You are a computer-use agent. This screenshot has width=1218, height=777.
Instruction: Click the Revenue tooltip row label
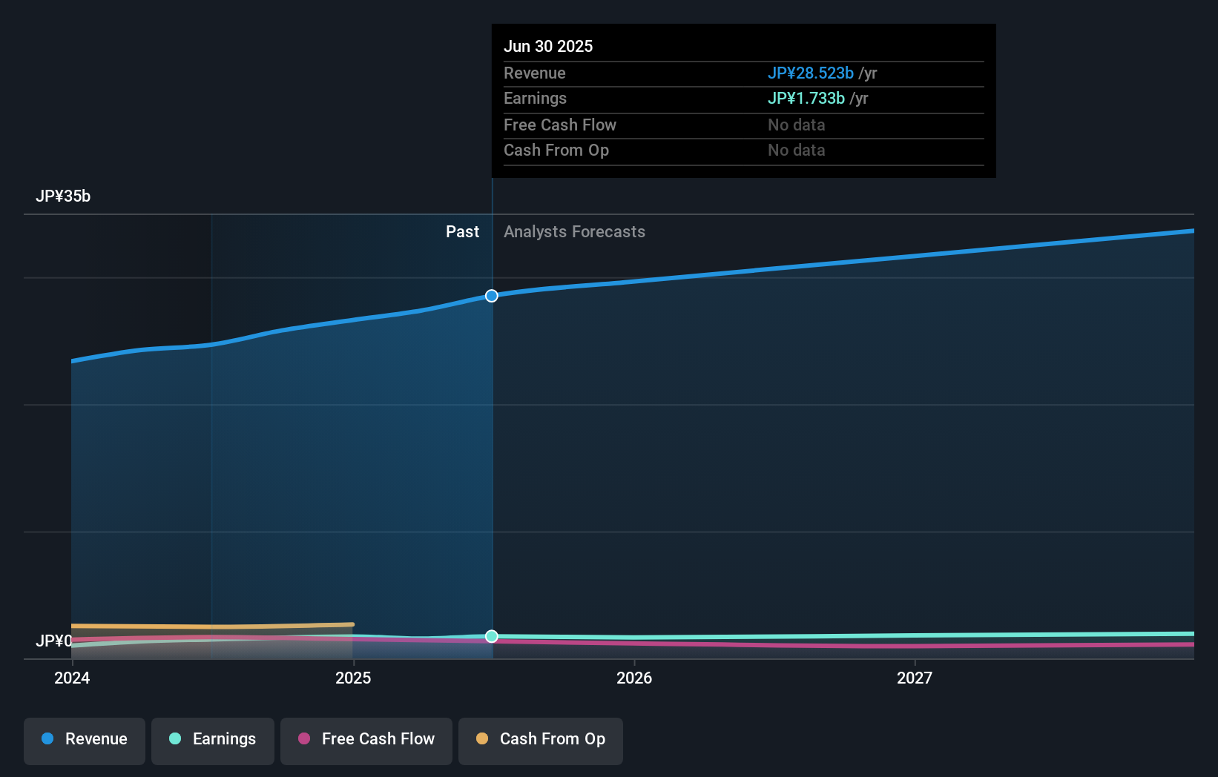[535, 73]
